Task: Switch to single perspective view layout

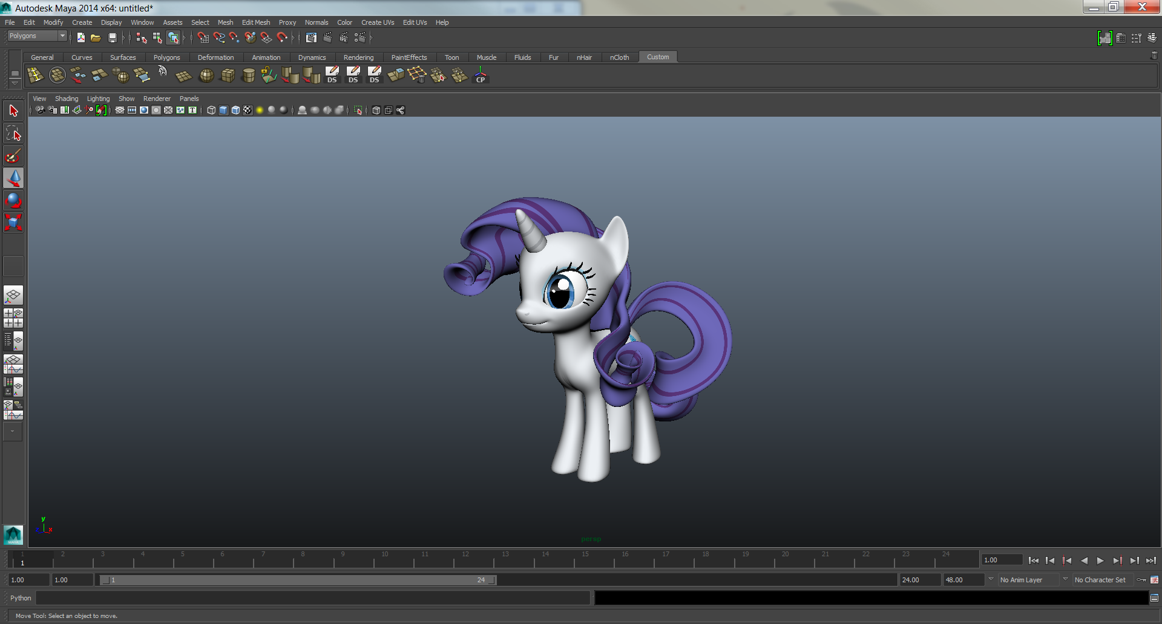Action: point(13,296)
